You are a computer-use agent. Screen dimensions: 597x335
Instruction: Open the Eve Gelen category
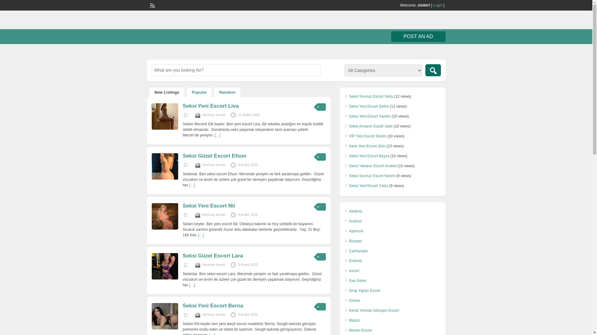(x=358, y=281)
